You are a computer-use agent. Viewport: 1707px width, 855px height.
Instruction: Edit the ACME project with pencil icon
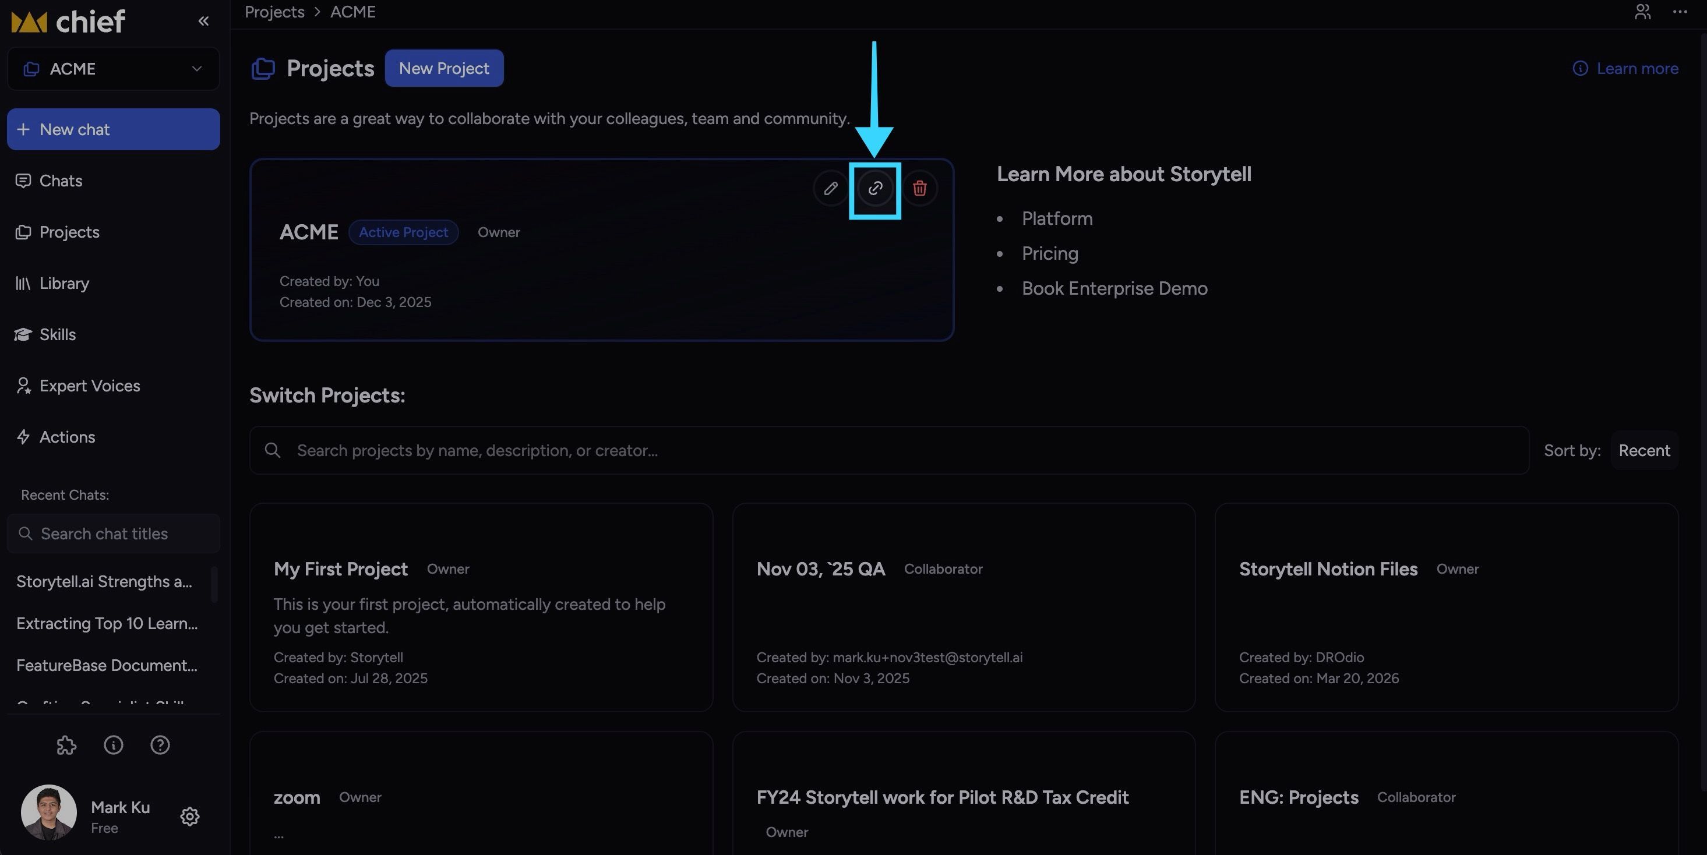pyautogui.click(x=830, y=189)
